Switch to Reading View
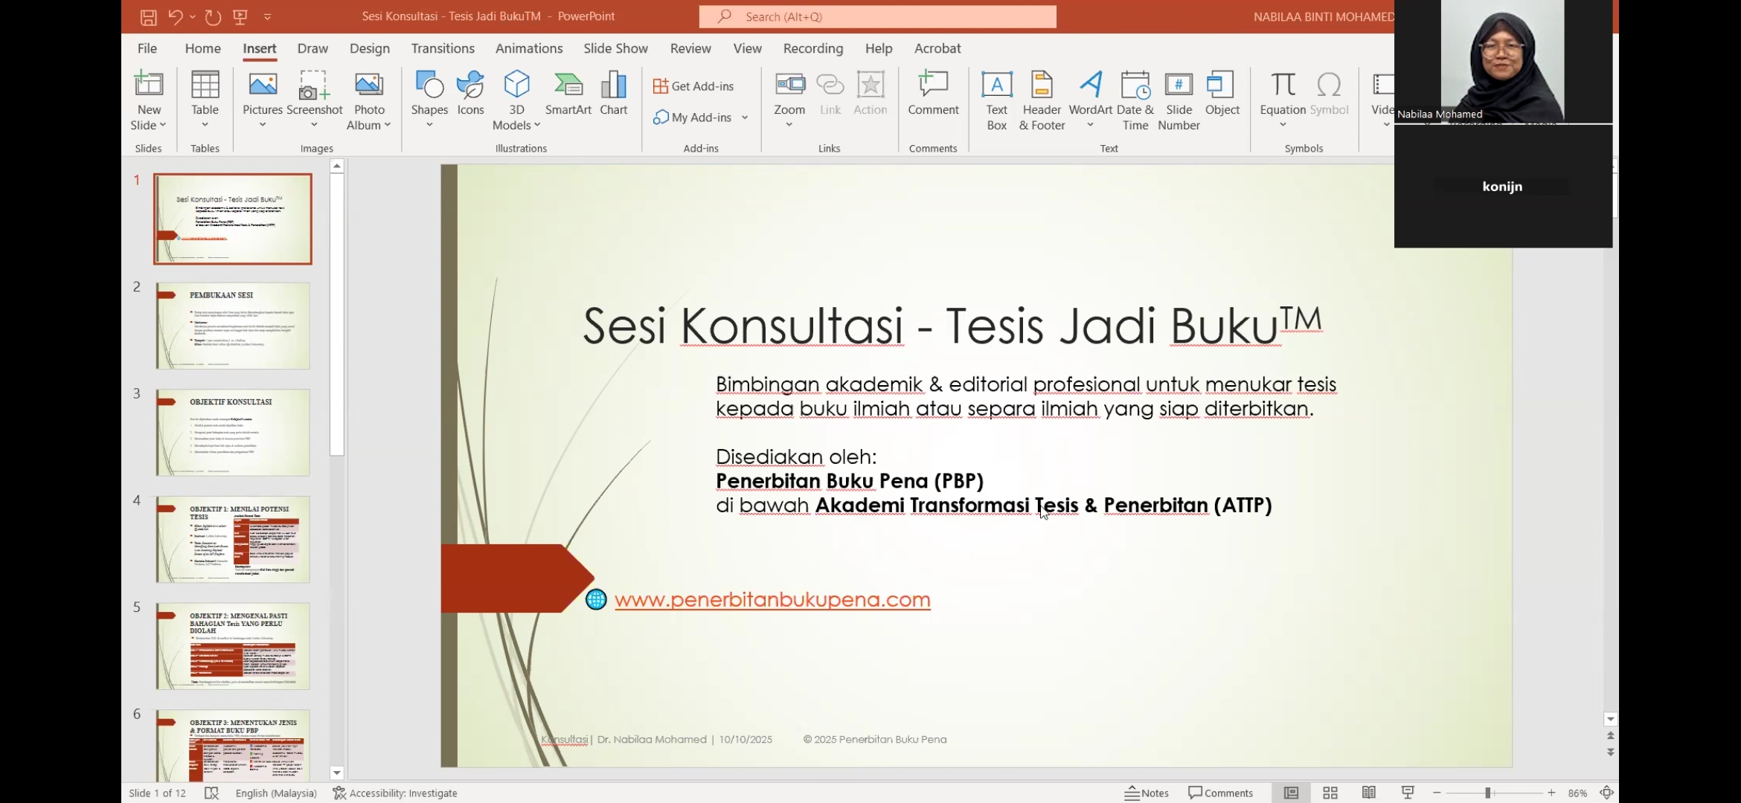The width and height of the screenshot is (1741, 803). (x=1368, y=793)
